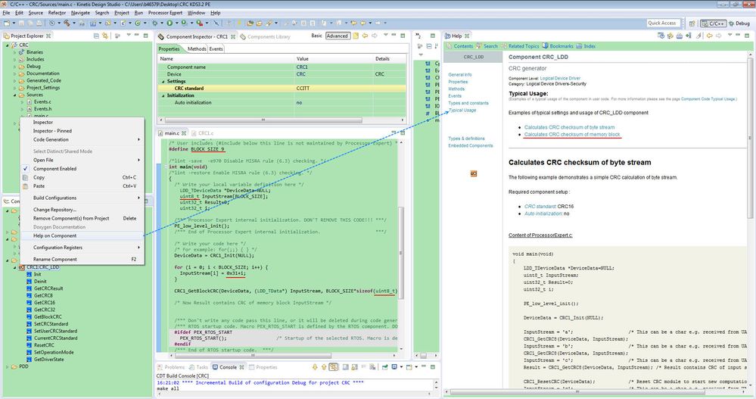This screenshot has width=756, height=399.
Task: Click the Index icon in Help view
Action: [x=580, y=46]
